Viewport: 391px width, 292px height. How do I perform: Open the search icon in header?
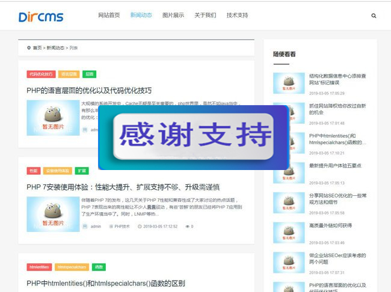[374, 16]
